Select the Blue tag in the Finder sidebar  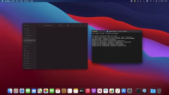(x=30, y=61)
